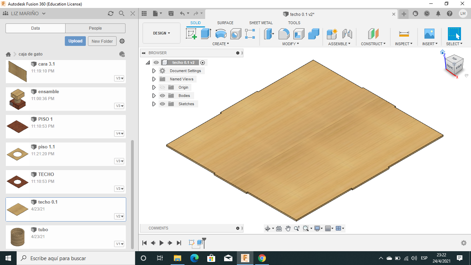This screenshot has width=471, height=265.
Task: Select the Fillet tool
Action: pos(284,34)
